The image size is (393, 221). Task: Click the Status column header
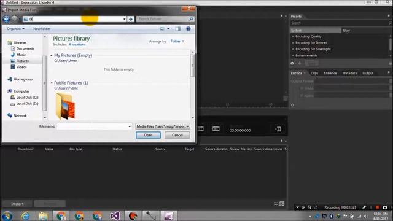tap(117, 149)
